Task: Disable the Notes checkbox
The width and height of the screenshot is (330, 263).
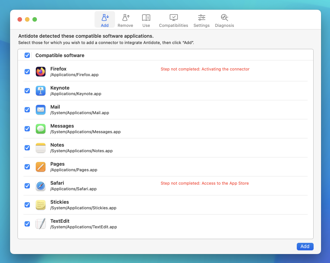Action: pos(27,148)
